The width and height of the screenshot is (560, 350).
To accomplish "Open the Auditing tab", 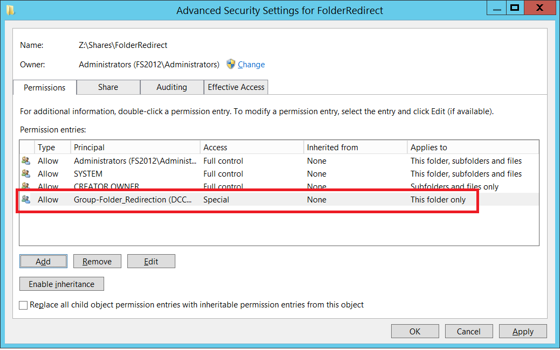I will pyautogui.click(x=172, y=87).
